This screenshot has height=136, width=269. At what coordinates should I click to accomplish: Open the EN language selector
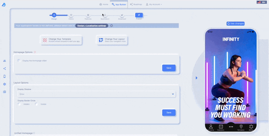point(262,2)
